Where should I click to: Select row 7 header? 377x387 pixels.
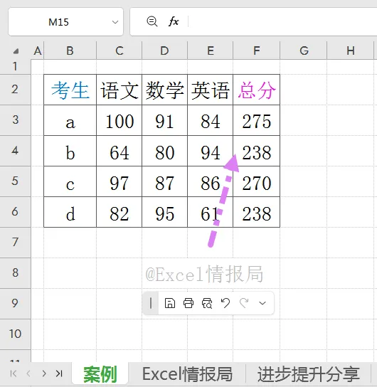point(16,243)
